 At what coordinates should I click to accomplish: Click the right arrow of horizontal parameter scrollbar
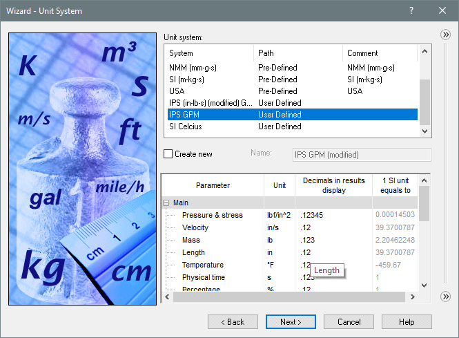413,297
